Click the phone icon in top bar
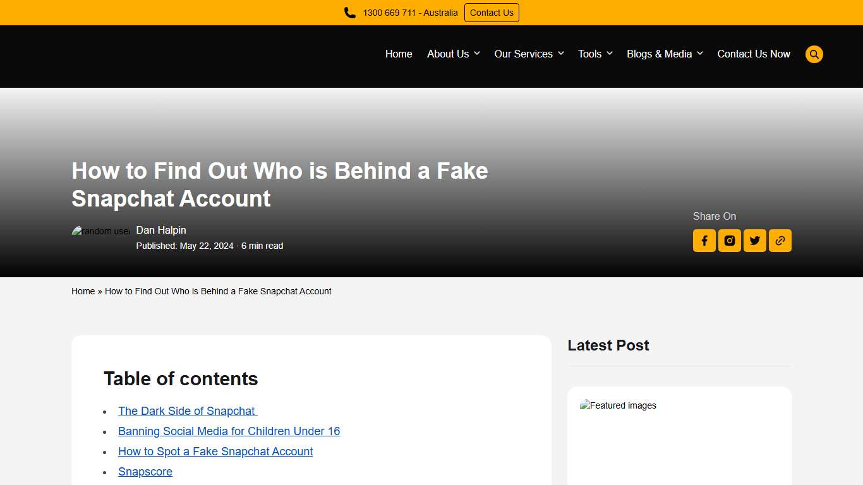Image resolution: width=863 pixels, height=485 pixels. 349,12
